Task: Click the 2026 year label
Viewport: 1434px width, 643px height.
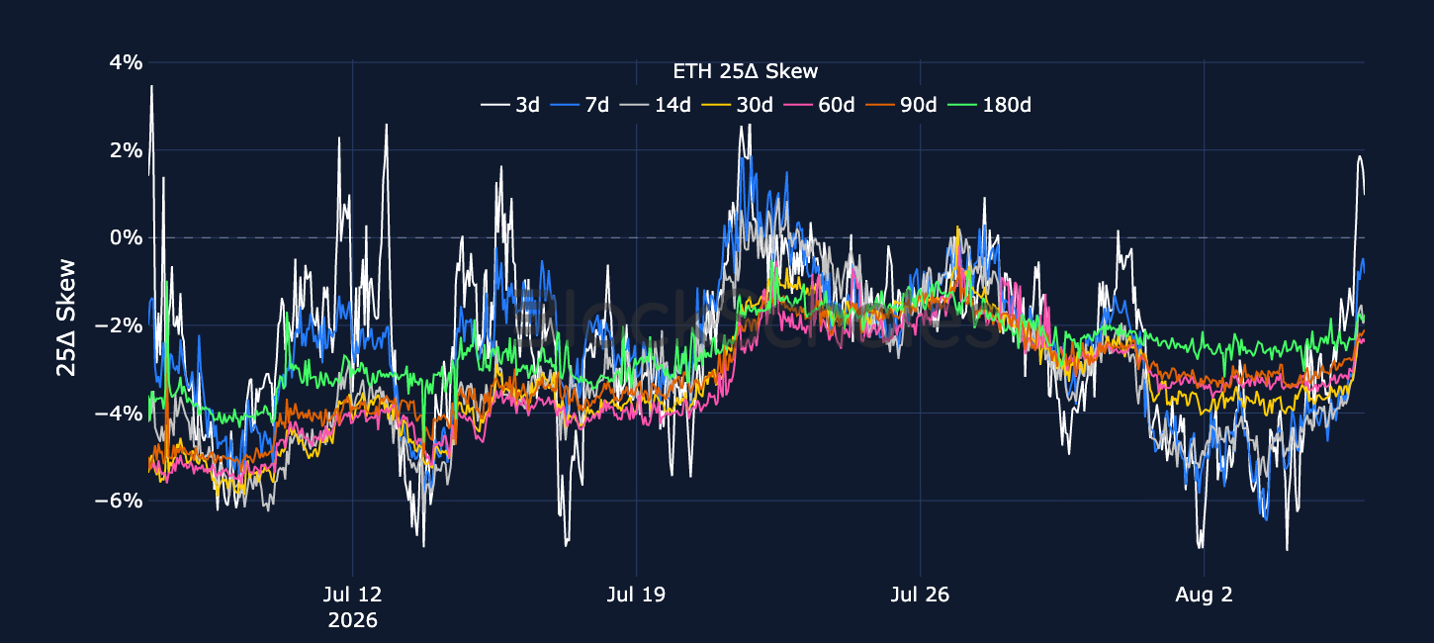Action: point(353,620)
